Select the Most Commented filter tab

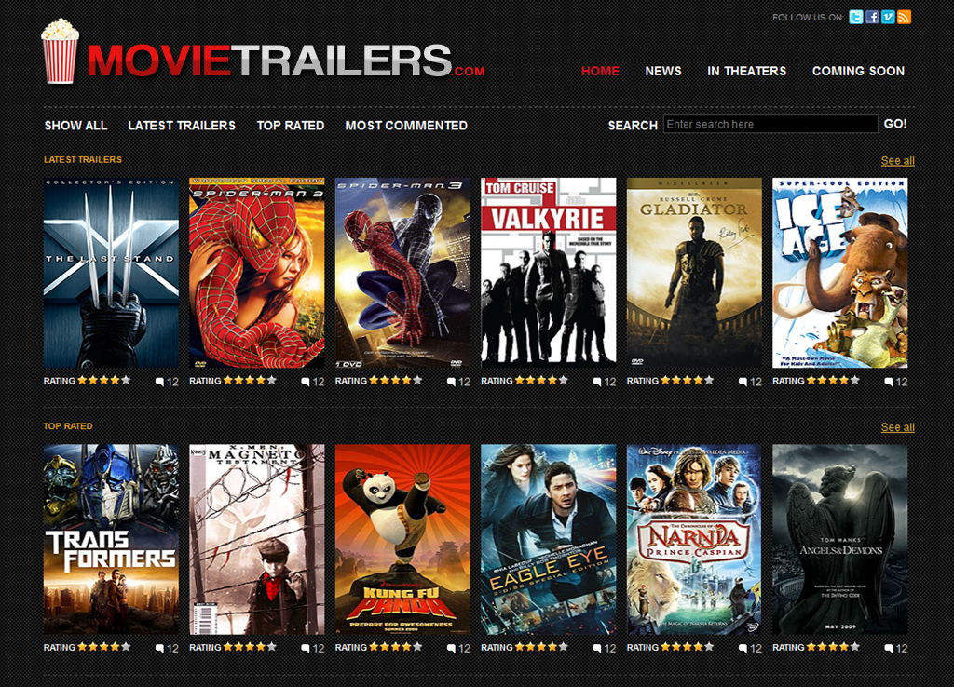point(406,126)
